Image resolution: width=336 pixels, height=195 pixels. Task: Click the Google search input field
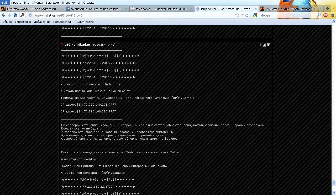288,15
